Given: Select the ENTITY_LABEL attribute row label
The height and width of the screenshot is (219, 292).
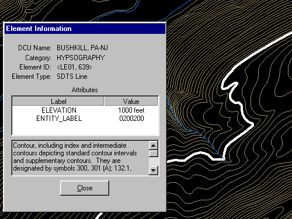Looking at the screenshot, I should (x=59, y=119).
